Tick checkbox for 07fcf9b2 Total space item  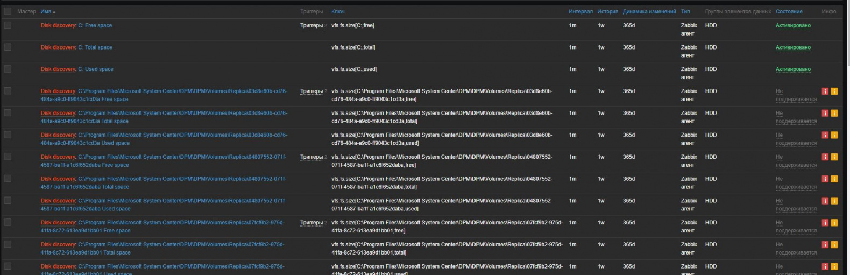tap(8, 244)
